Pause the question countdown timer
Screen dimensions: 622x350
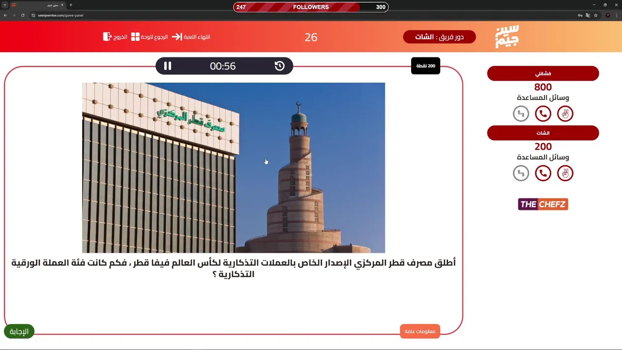pyautogui.click(x=168, y=66)
